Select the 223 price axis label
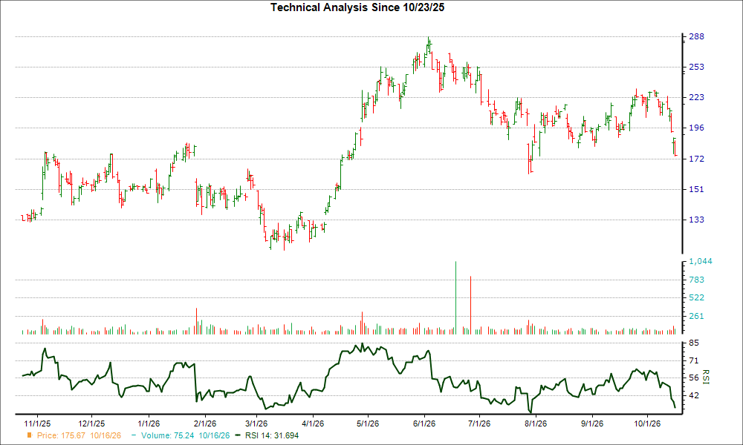 click(696, 97)
